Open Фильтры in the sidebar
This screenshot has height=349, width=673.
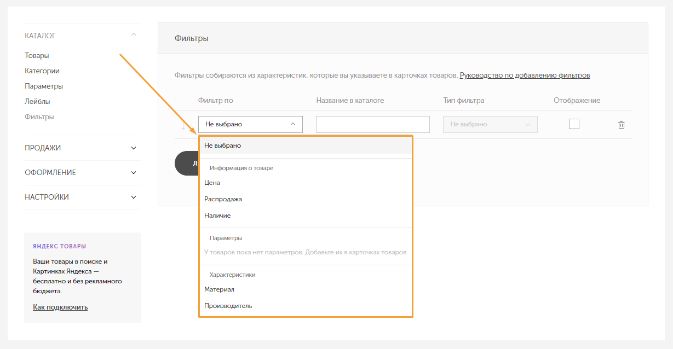pos(39,117)
